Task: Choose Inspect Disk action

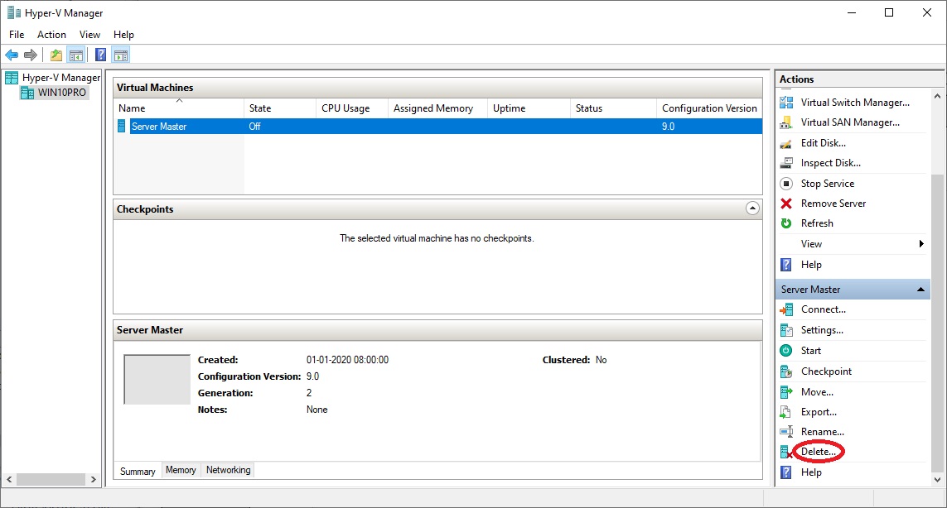Action: [x=830, y=163]
